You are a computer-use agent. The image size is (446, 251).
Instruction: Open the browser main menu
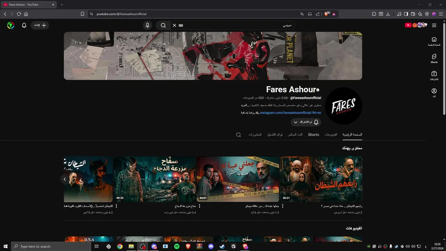(441, 14)
